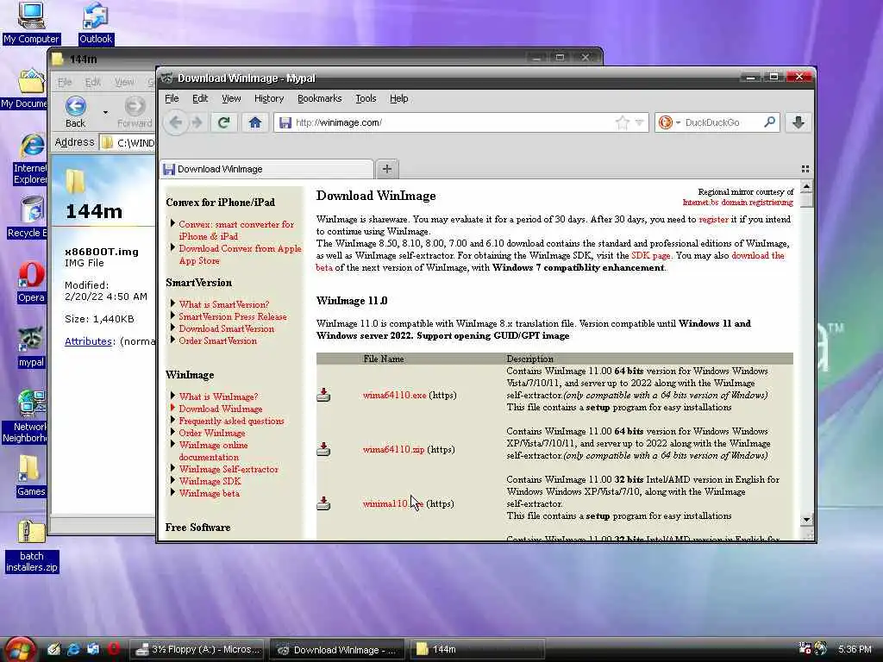Open File menu in 144m window
The image size is (883, 662).
(x=65, y=82)
